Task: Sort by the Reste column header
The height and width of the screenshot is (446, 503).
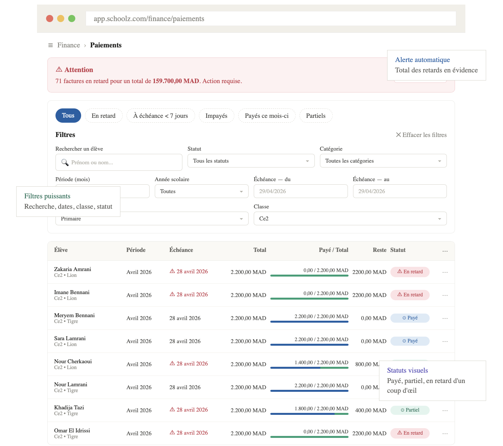Action: click(x=380, y=250)
